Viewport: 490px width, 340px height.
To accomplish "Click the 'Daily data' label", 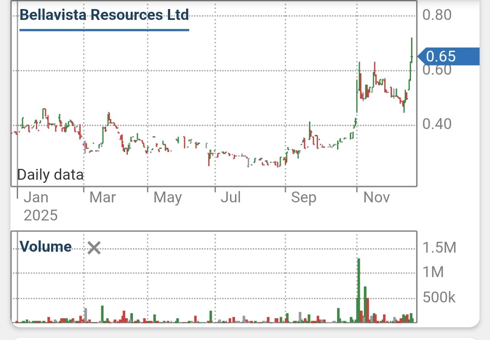I will [51, 175].
